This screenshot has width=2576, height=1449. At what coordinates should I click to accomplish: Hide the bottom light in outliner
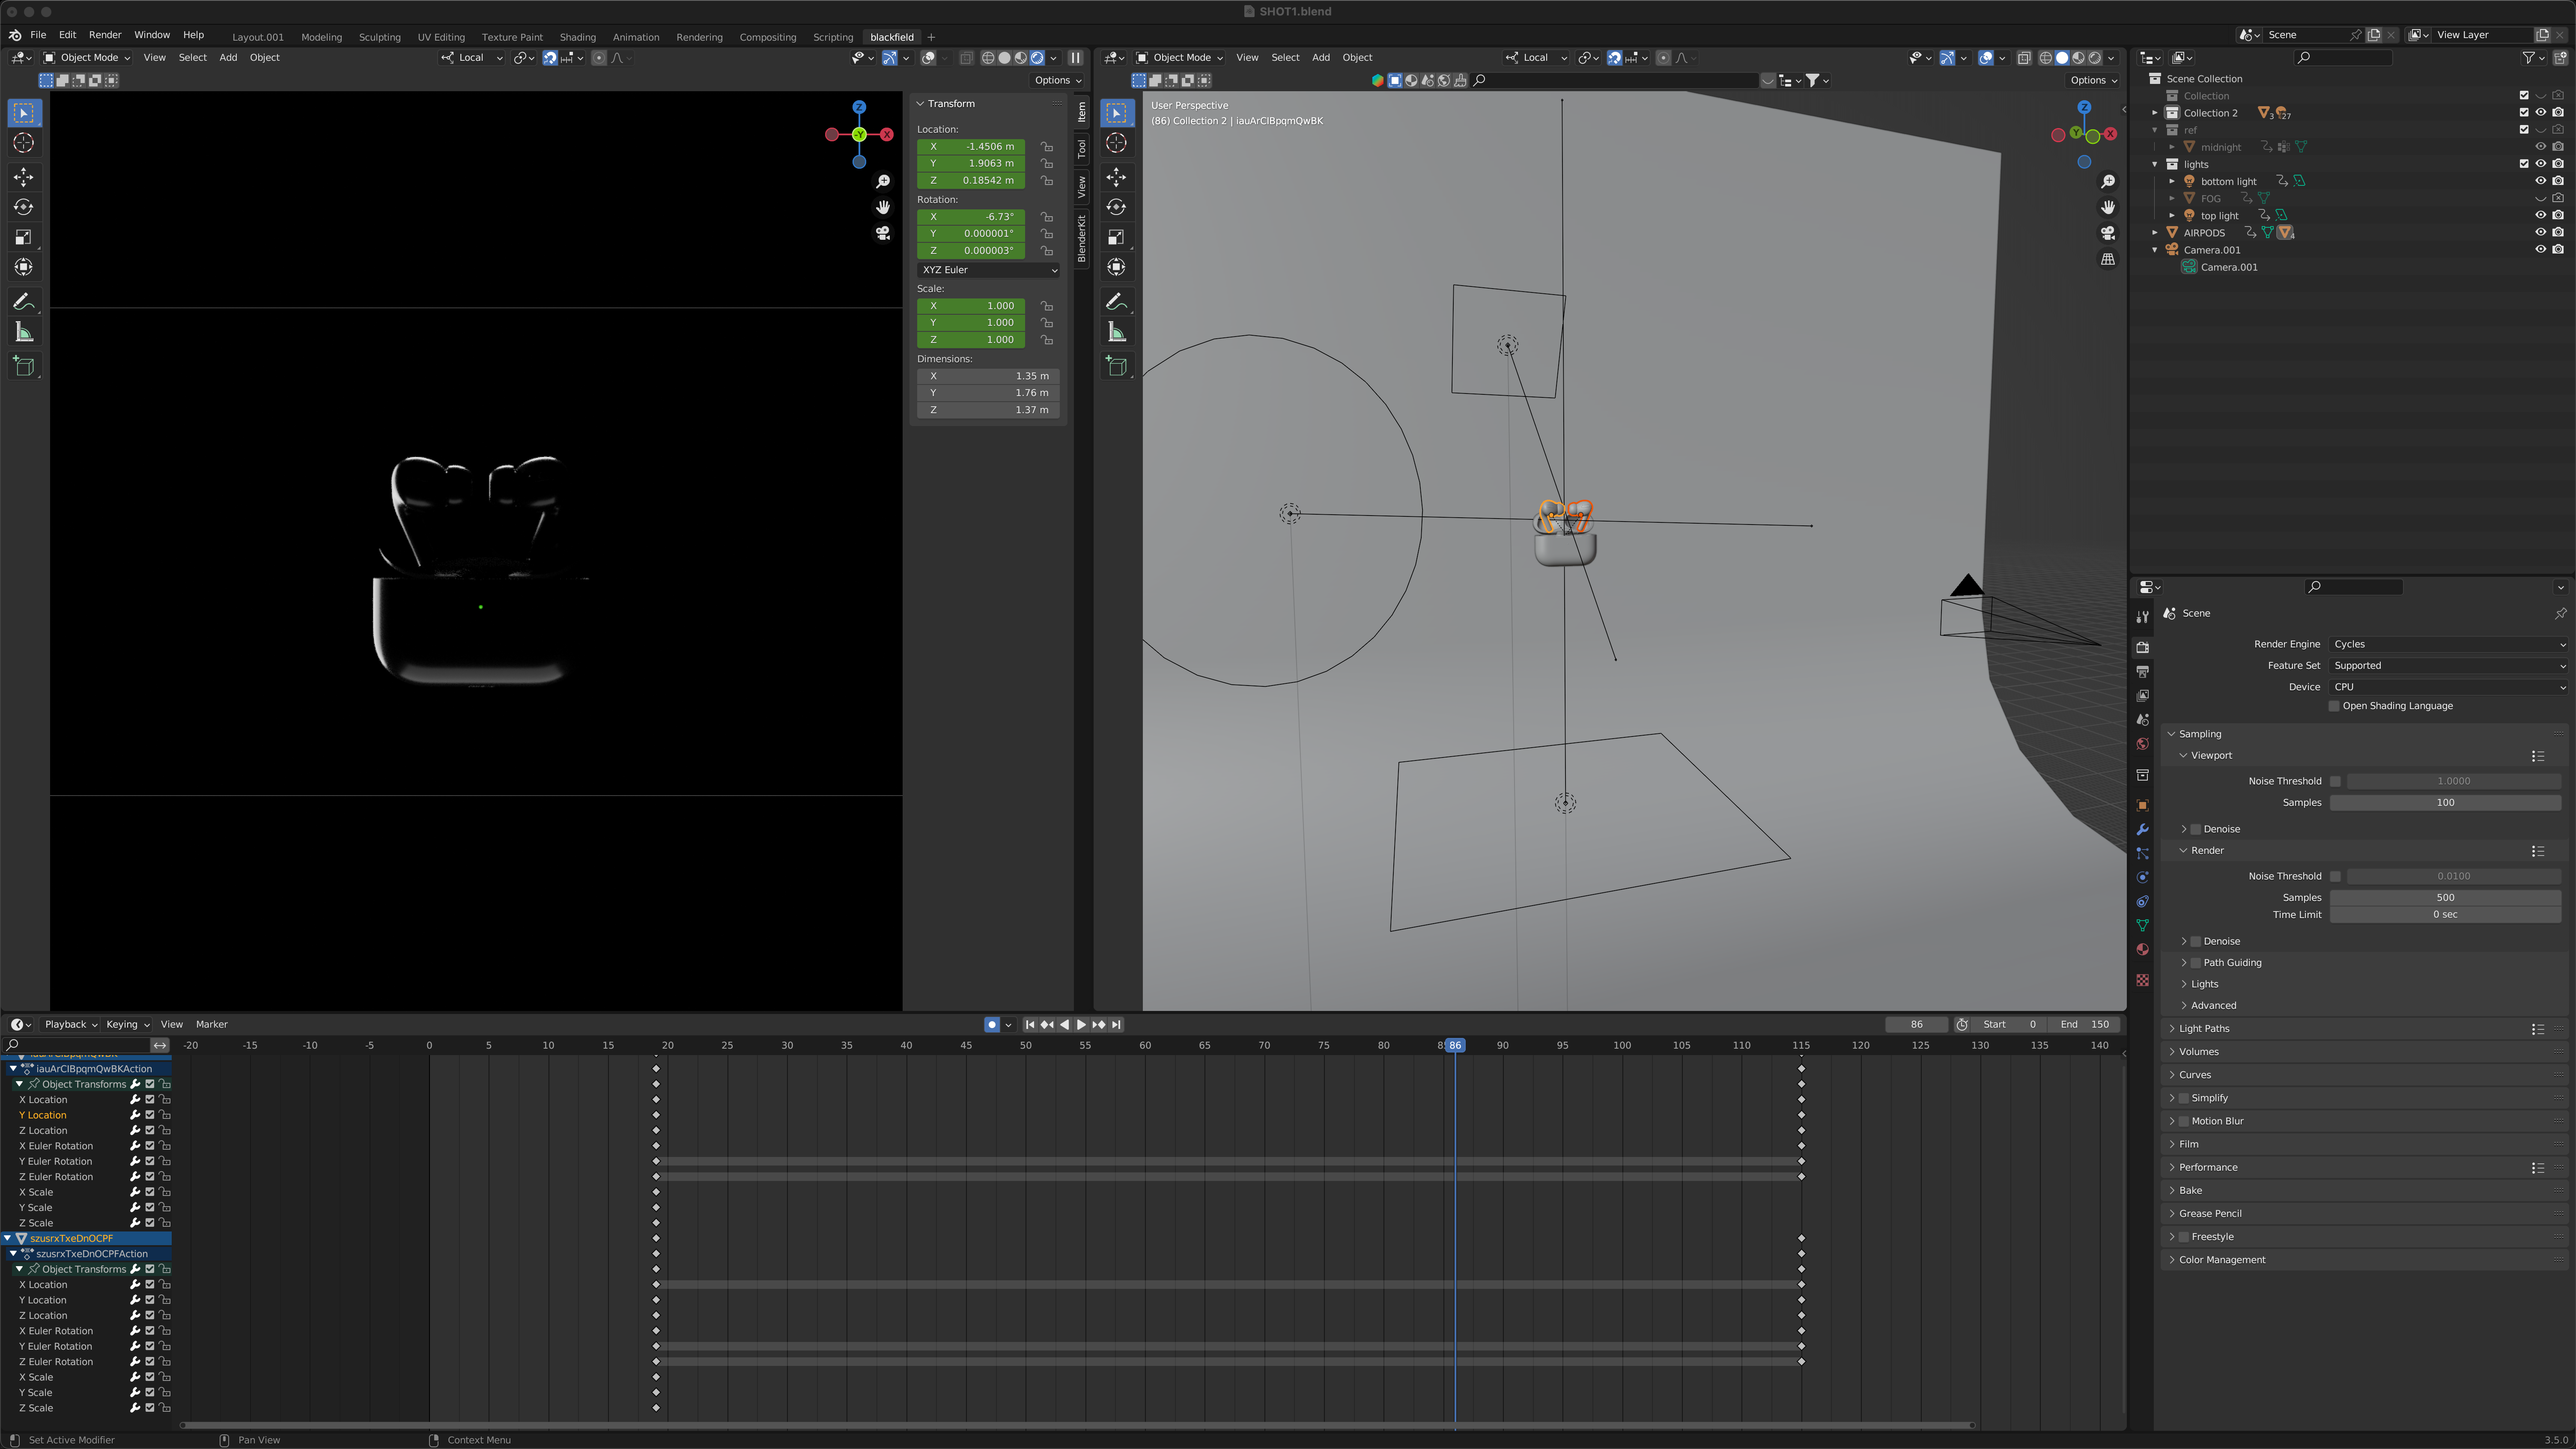(2540, 181)
